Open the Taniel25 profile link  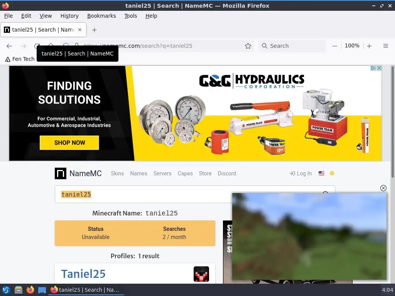83,274
